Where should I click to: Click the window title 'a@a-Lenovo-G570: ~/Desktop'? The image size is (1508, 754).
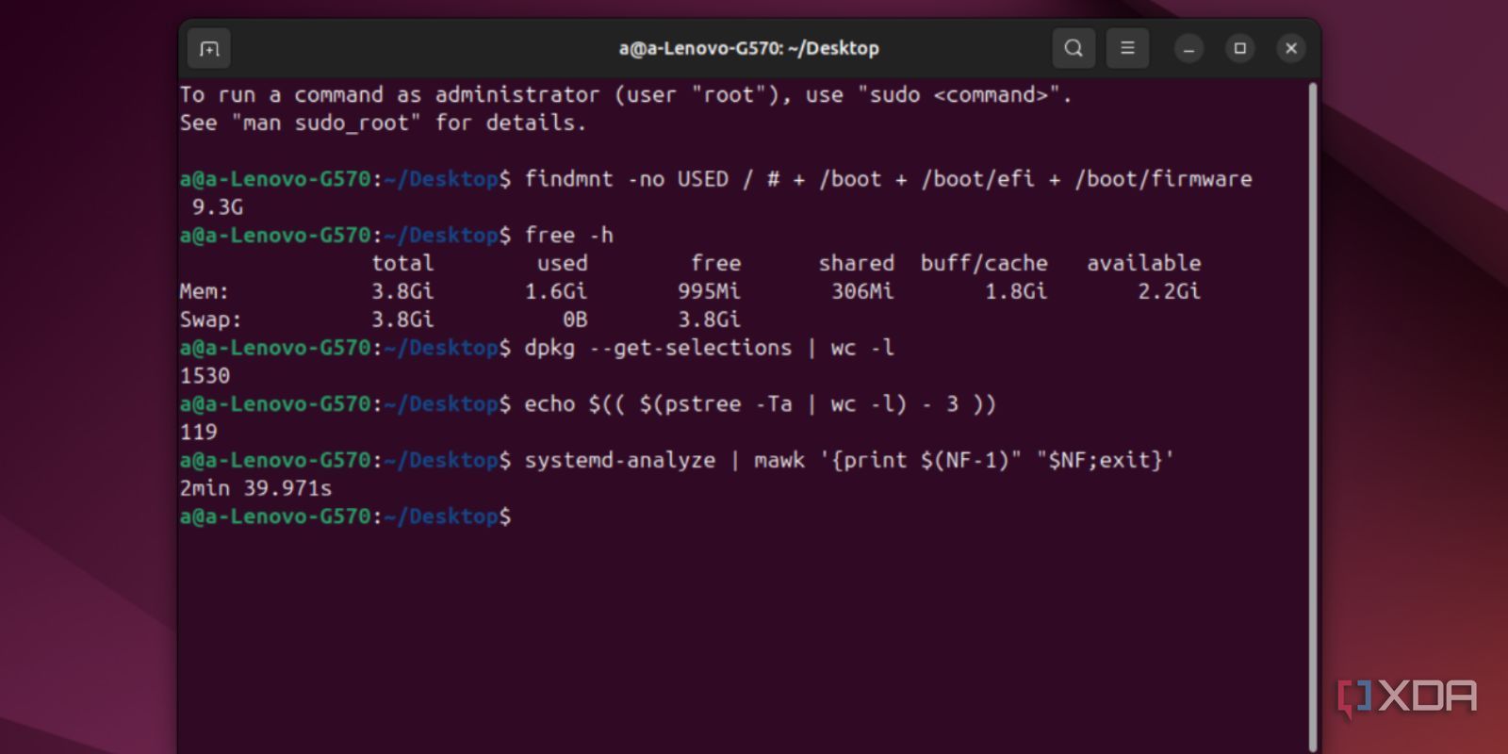(x=749, y=48)
